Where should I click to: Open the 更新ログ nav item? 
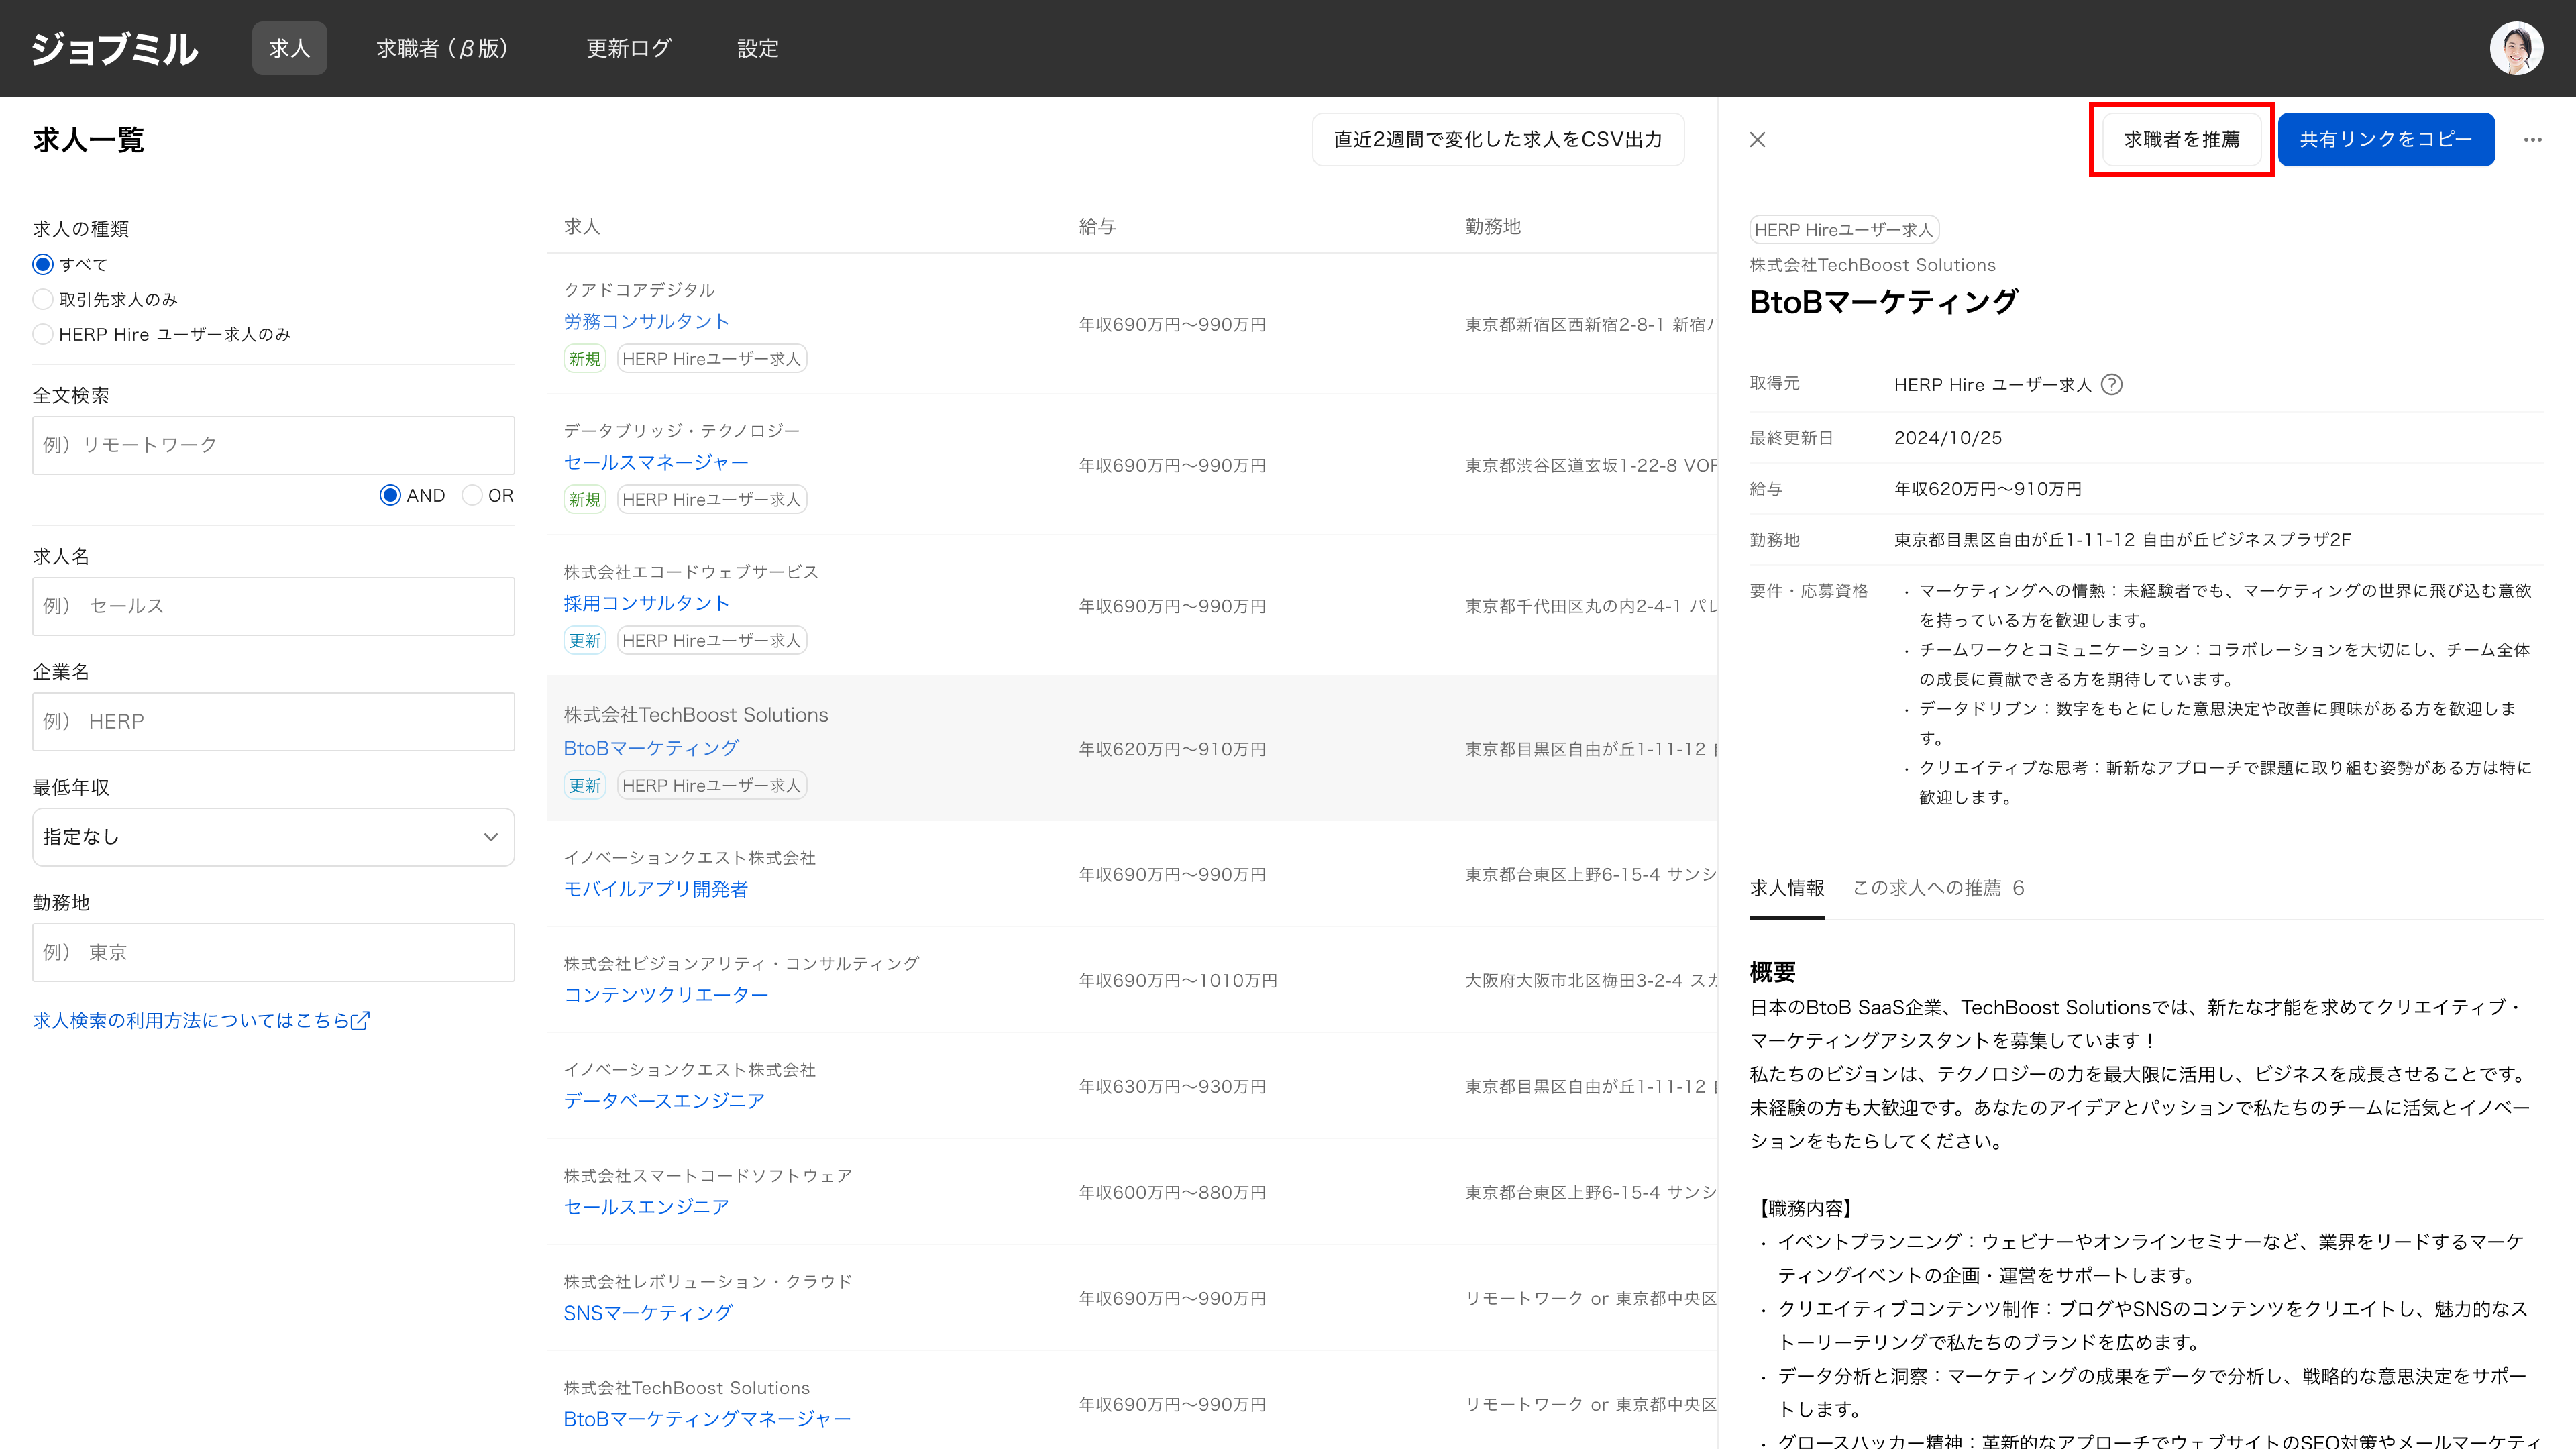pos(628,48)
